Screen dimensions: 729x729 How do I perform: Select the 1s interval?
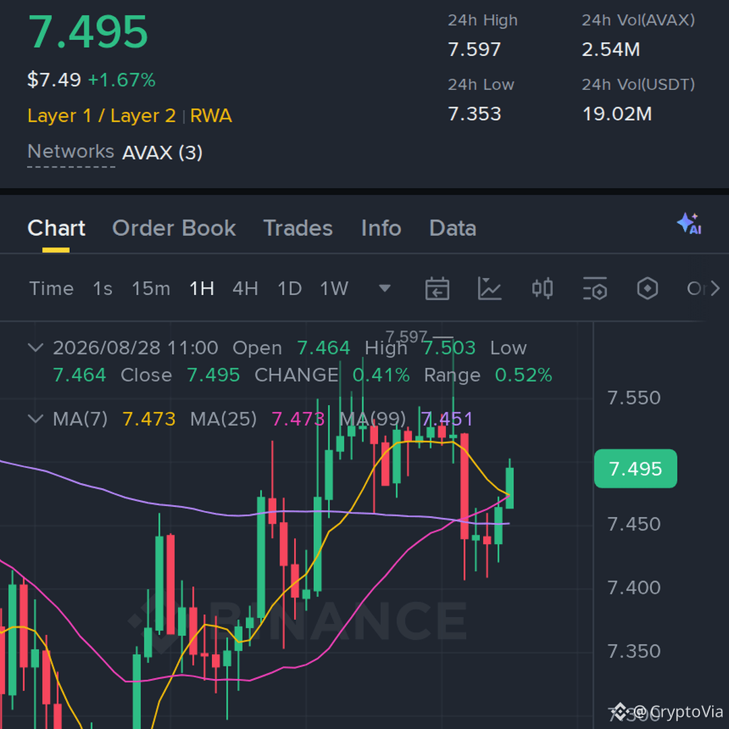(103, 288)
